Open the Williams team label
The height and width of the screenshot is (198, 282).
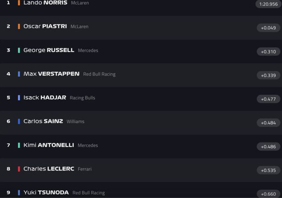(x=75, y=121)
